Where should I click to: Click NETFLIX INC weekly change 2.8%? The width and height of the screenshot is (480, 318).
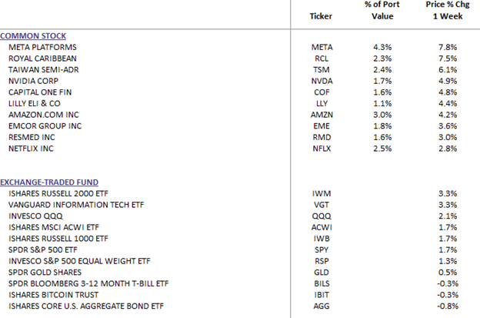(448, 149)
